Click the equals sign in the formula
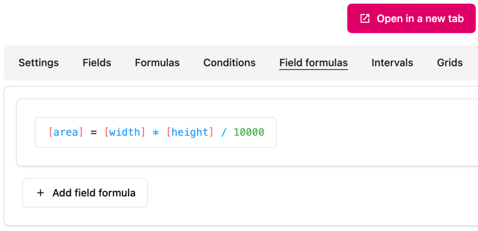Image resolution: width=478 pixels, height=231 pixels. [94, 132]
